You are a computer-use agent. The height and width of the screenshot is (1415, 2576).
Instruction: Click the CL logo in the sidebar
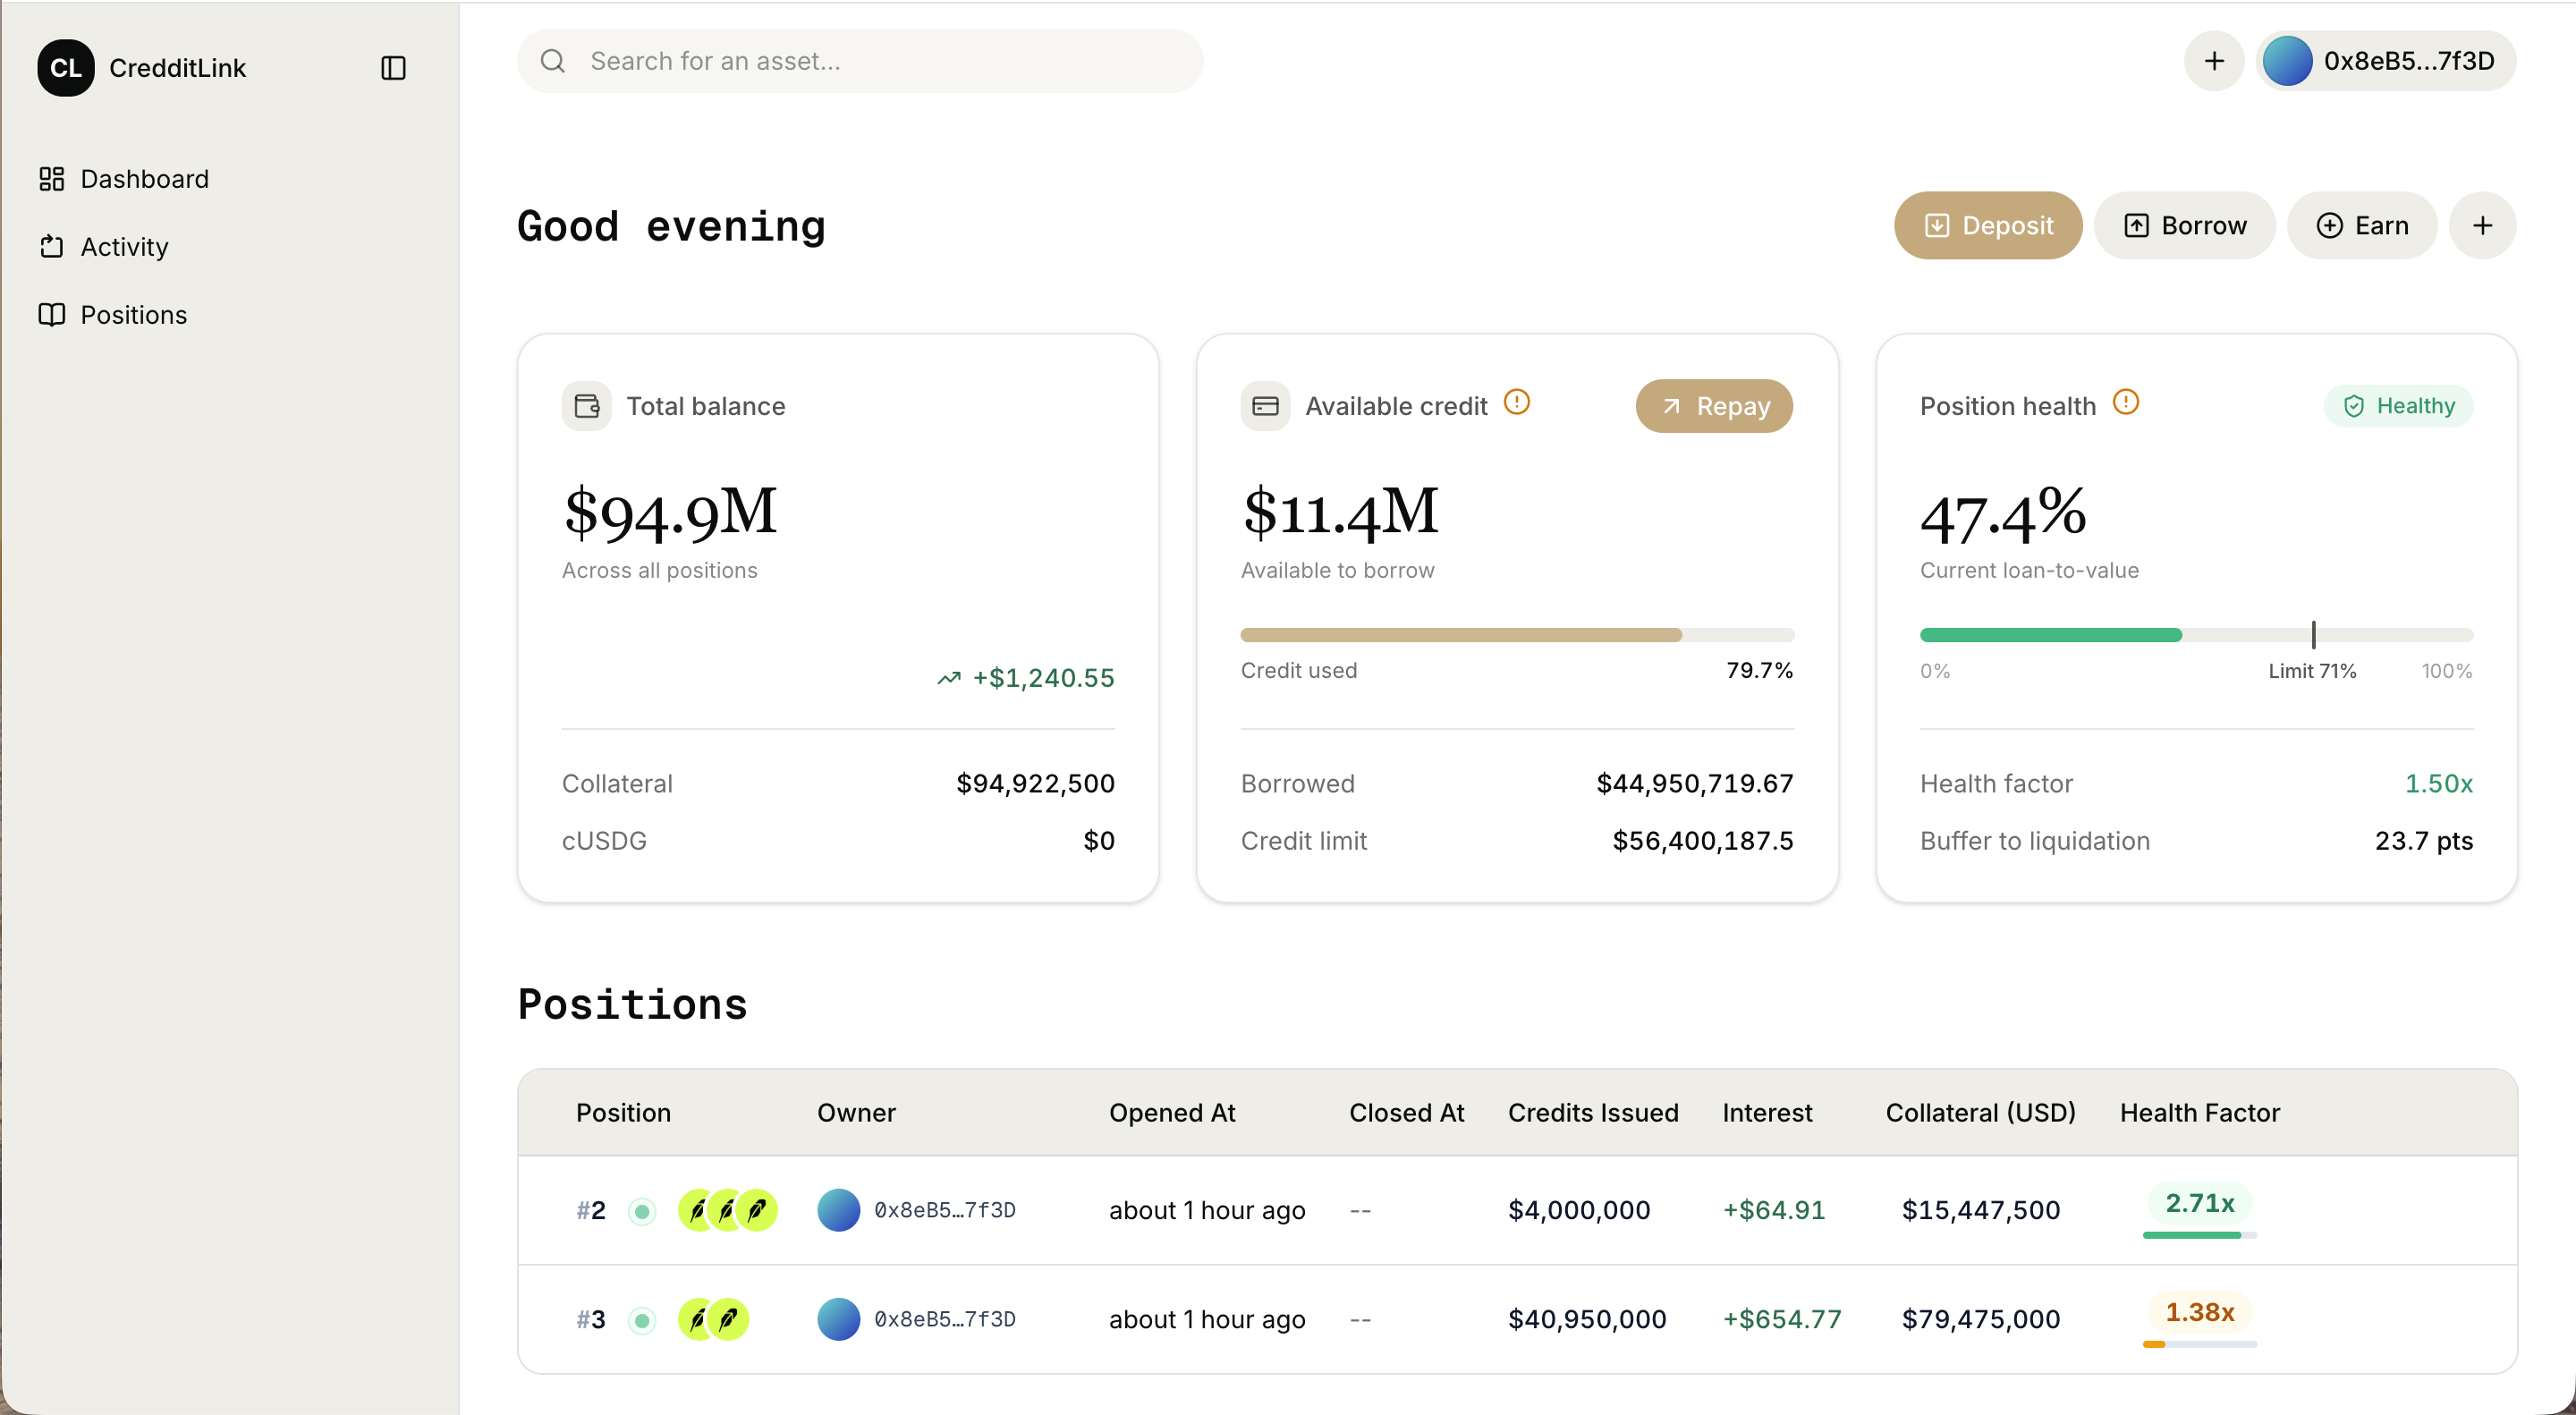66,68
